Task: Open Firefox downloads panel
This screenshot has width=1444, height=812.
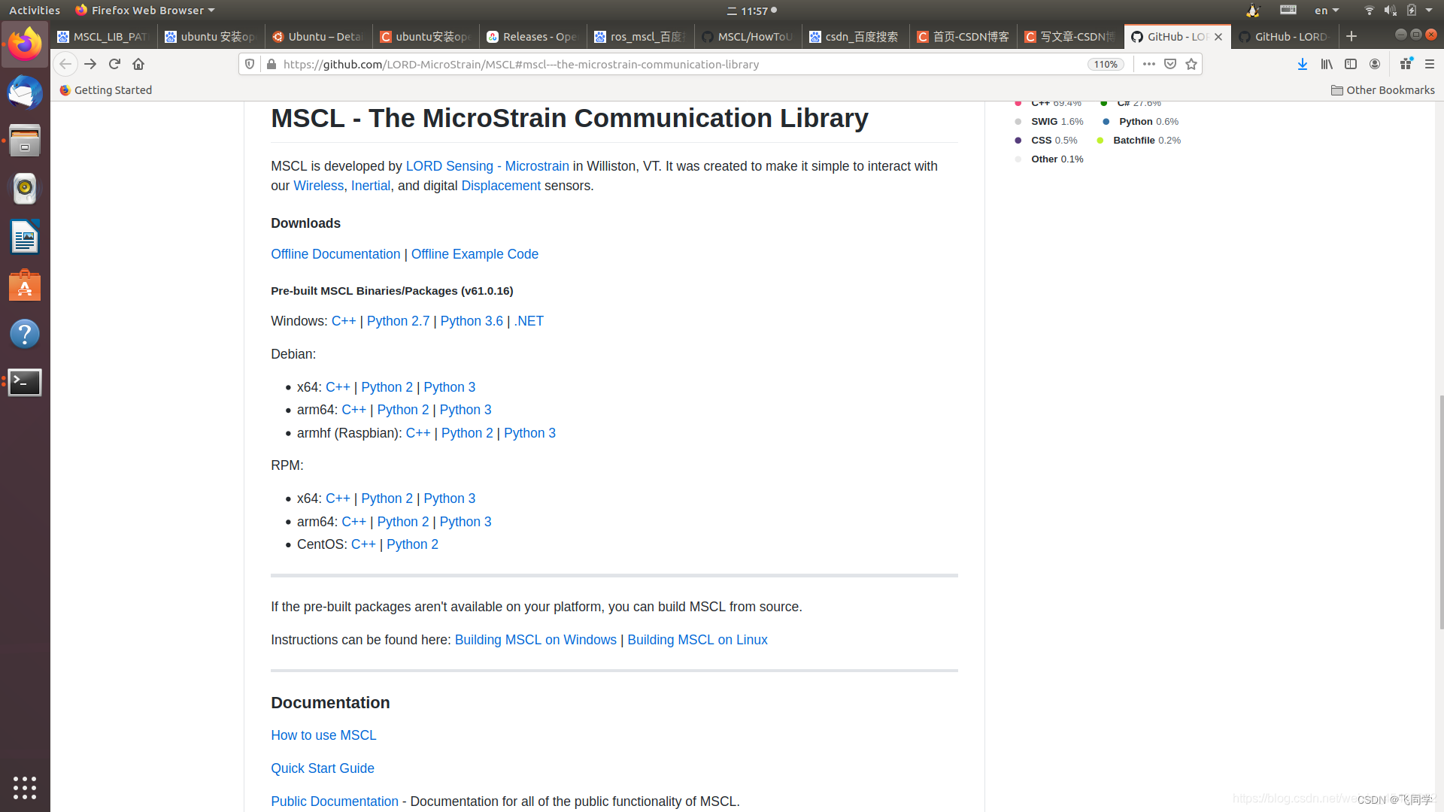Action: [x=1303, y=64]
